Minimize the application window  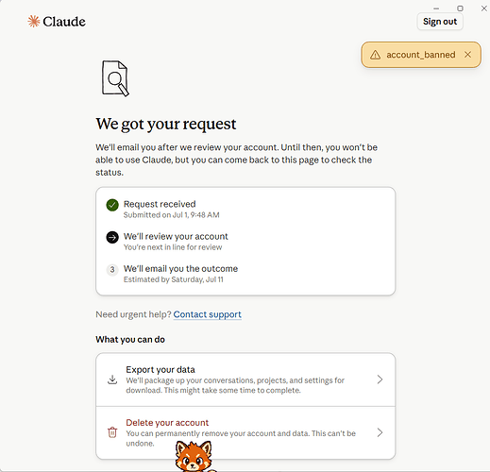436,8
